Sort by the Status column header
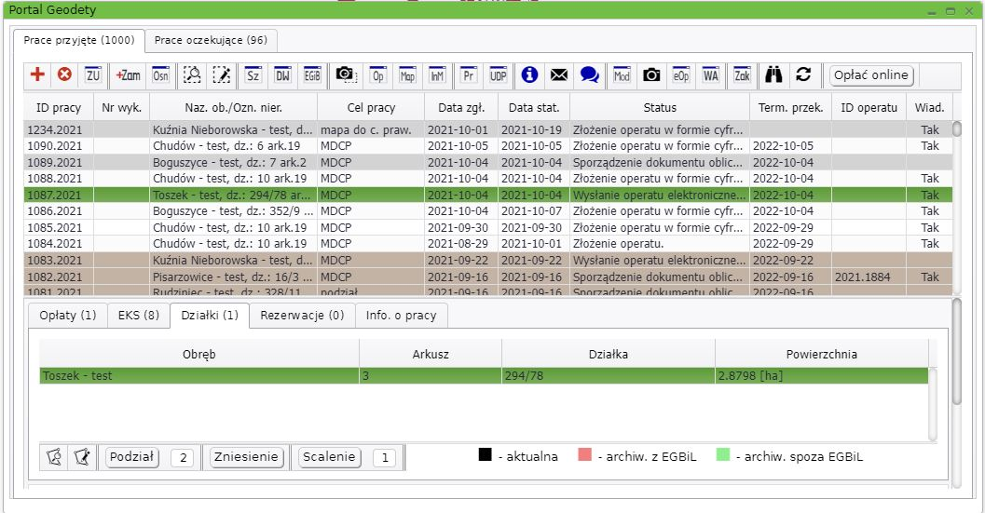This screenshot has width=985, height=513. 659,108
